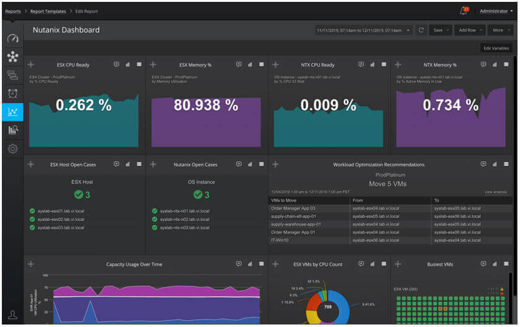Go to Report Templates breadcrumb
Image resolution: width=520 pixels, height=327 pixels.
tap(48, 11)
